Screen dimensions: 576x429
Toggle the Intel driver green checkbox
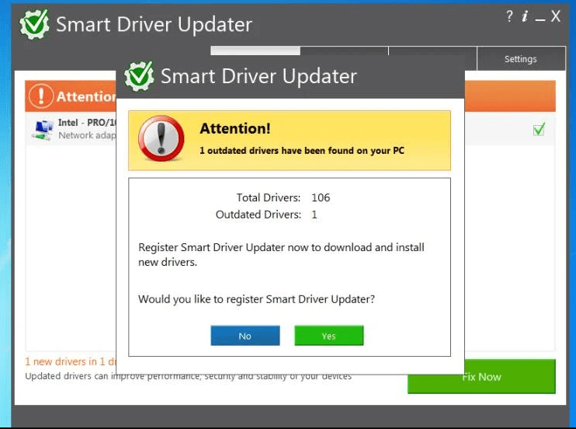[539, 130]
